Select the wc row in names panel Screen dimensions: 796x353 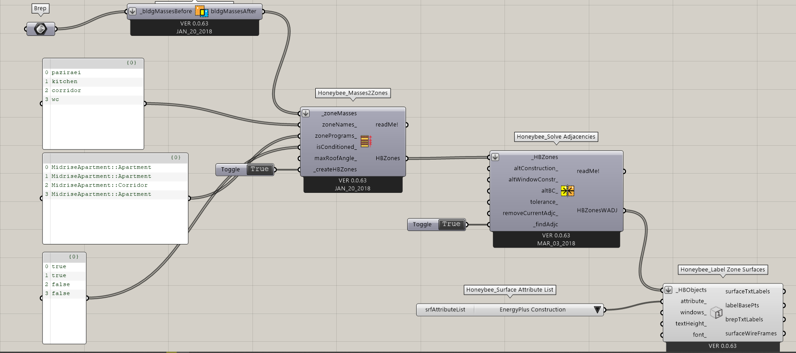point(93,99)
